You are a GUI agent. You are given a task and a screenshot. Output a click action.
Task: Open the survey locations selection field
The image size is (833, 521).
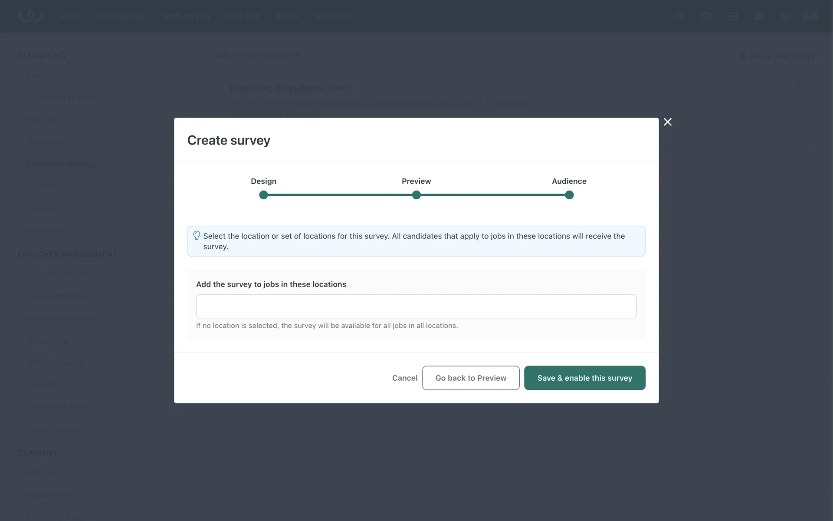(x=416, y=306)
